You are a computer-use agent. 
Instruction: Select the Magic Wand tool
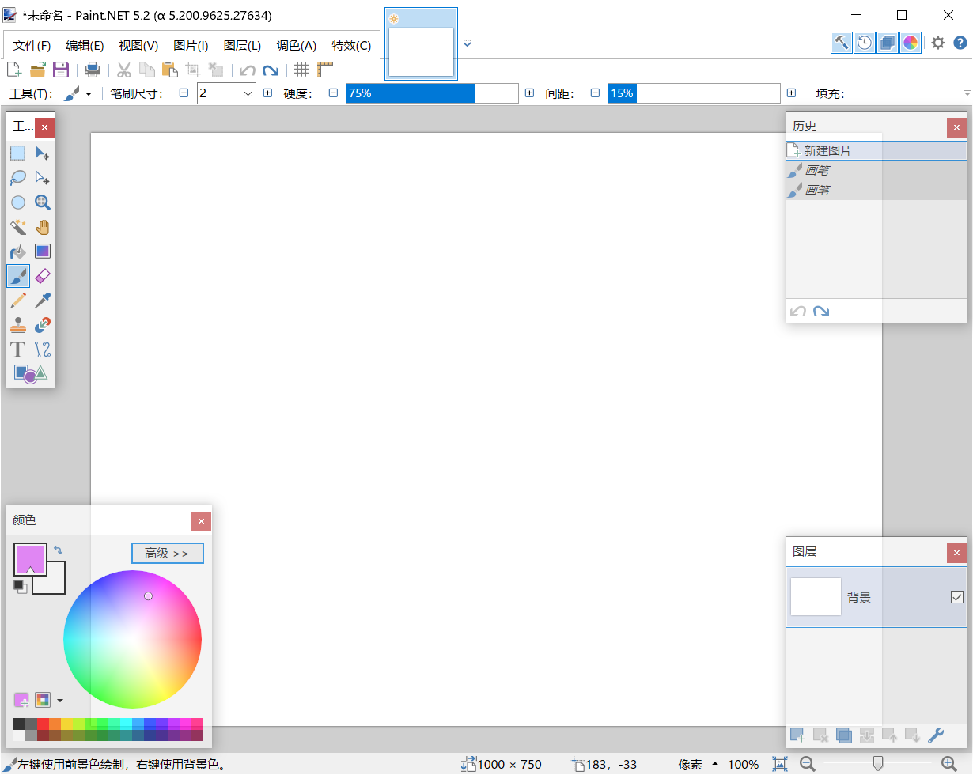(18, 227)
